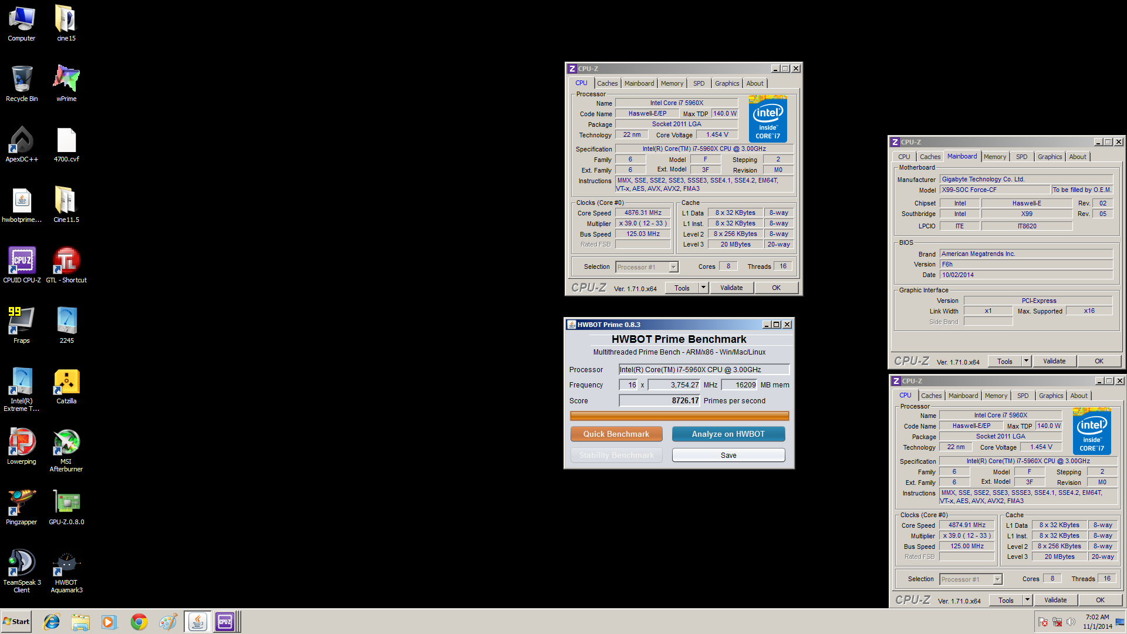Image resolution: width=1127 pixels, height=634 pixels.
Task: Launch MSI Afterburner desktop shortcut
Action: pyautogui.click(x=66, y=451)
